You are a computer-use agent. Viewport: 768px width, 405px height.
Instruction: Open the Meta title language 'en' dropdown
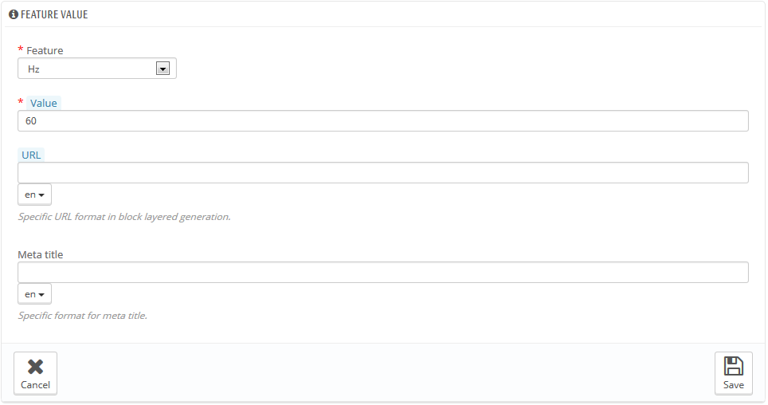click(x=34, y=294)
